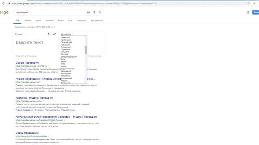Open the Разработчикам sitelink
The image size is (259, 145).
(x=68, y=110)
